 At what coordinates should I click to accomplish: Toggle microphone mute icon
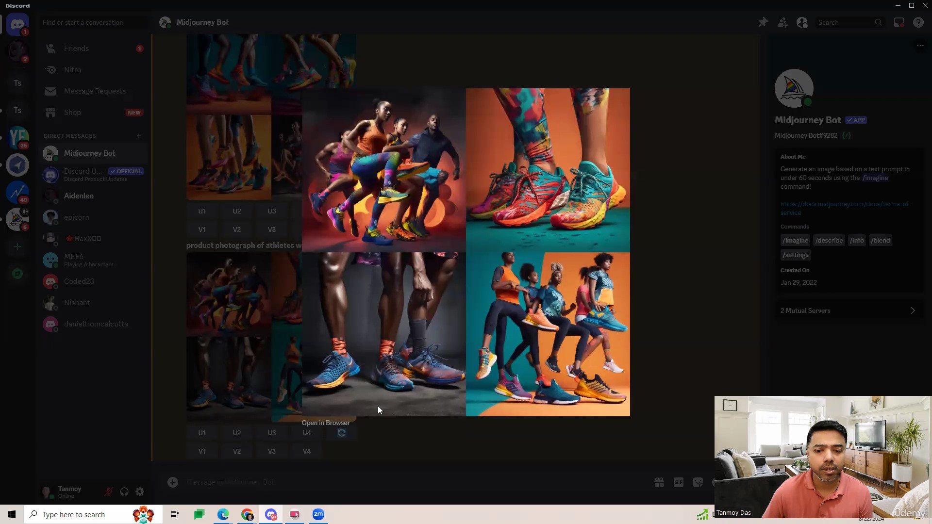pyautogui.click(x=109, y=492)
